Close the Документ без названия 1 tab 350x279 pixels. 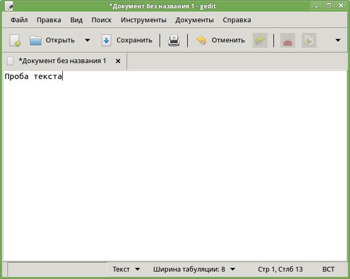pyautogui.click(x=118, y=61)
